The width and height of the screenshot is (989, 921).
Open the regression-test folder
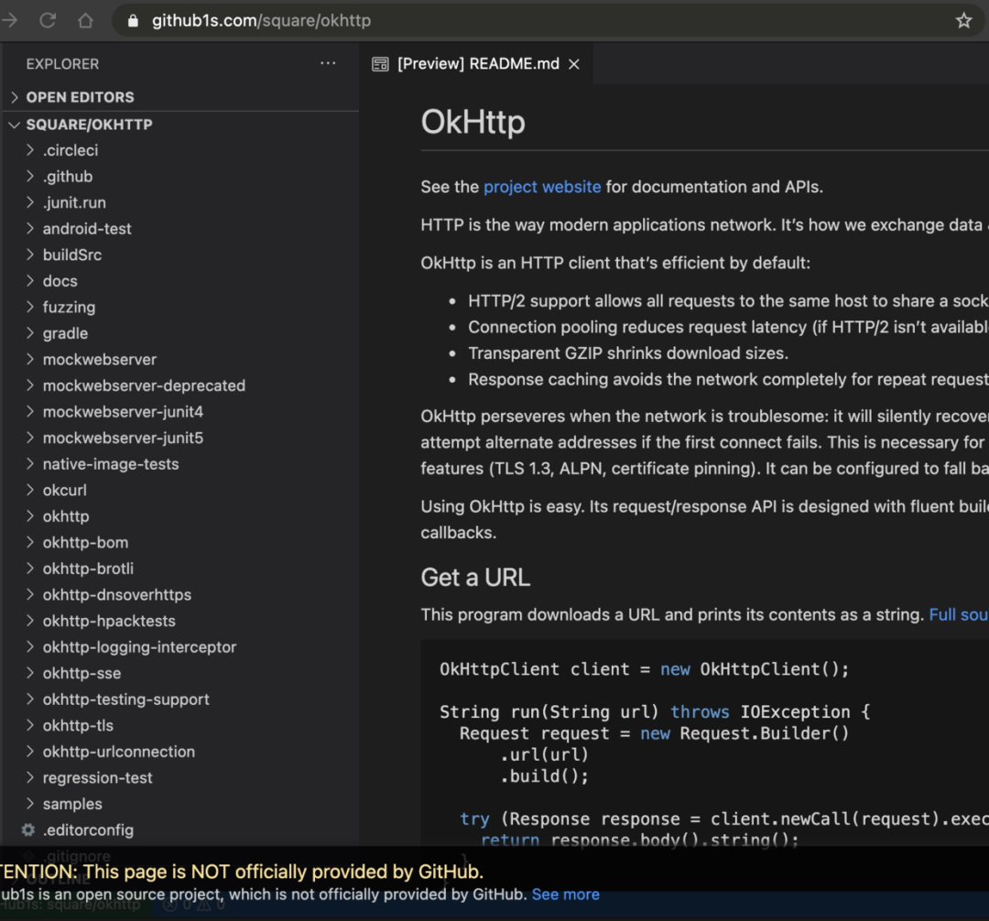179,778
